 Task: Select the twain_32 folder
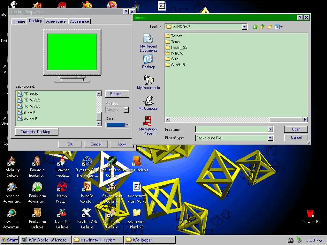[x=176, y=48]
